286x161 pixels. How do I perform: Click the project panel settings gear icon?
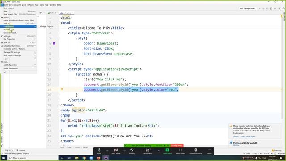(x=41, y=13)
